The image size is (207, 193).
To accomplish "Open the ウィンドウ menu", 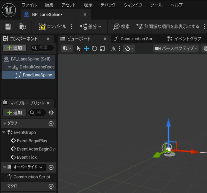I will pos(133,5).
